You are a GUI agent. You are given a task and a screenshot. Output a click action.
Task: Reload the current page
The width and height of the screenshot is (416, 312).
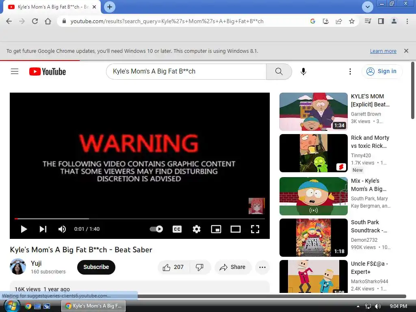[x=35, y=21]
